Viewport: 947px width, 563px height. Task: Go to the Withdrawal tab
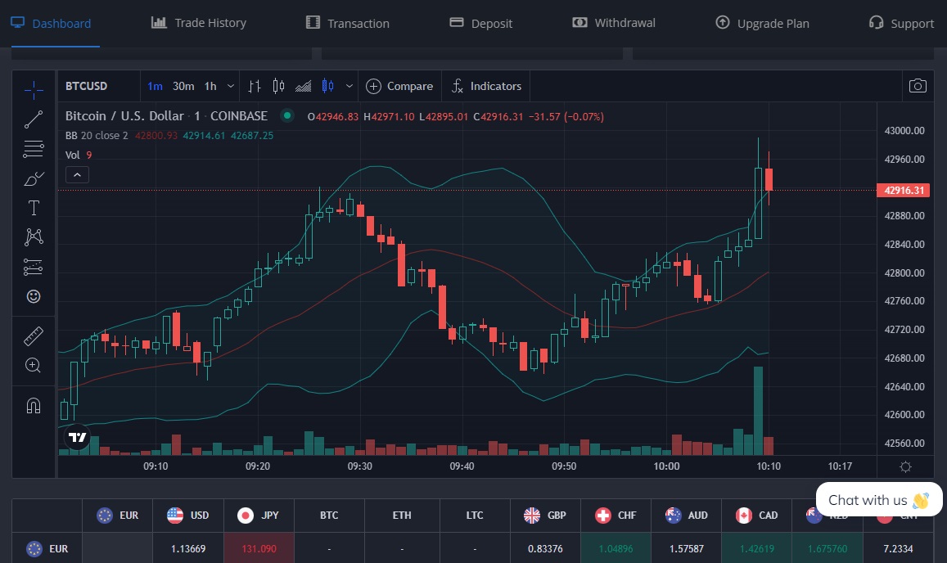614,23
